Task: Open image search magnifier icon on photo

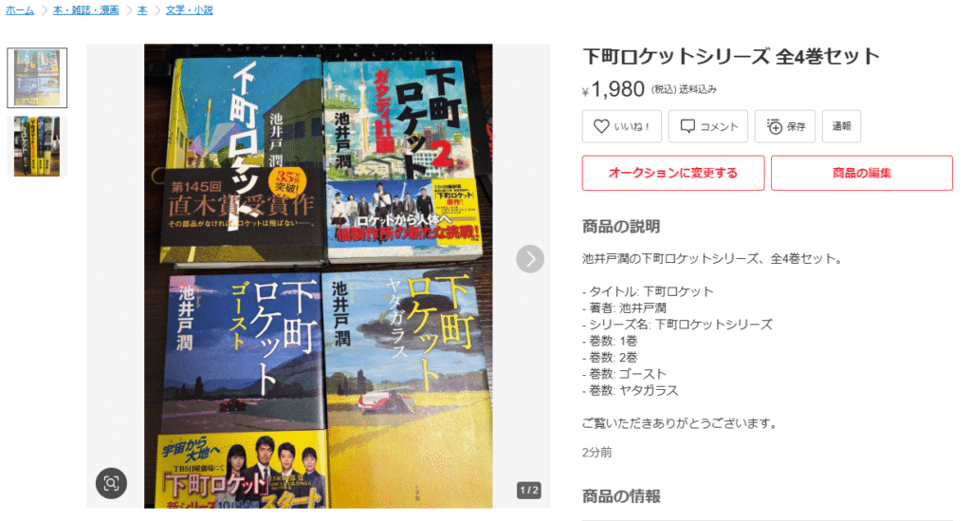Action: click(x=112, y=483)
